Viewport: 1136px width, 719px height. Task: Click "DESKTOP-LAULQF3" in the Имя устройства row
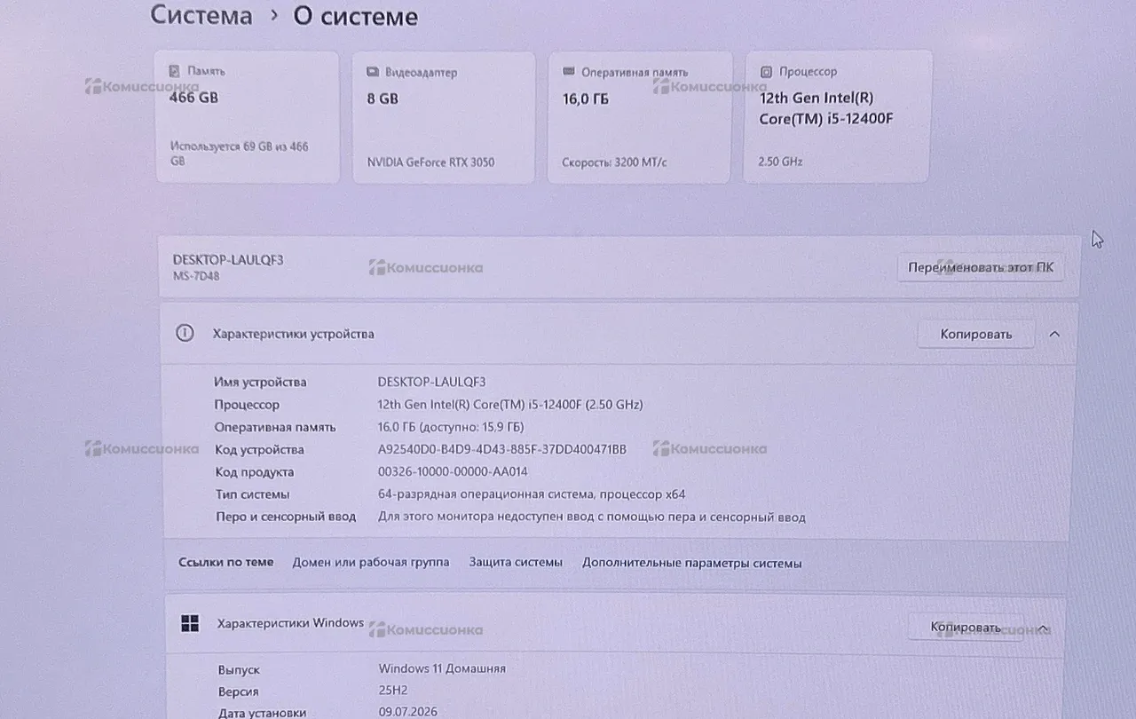(432, 382)
